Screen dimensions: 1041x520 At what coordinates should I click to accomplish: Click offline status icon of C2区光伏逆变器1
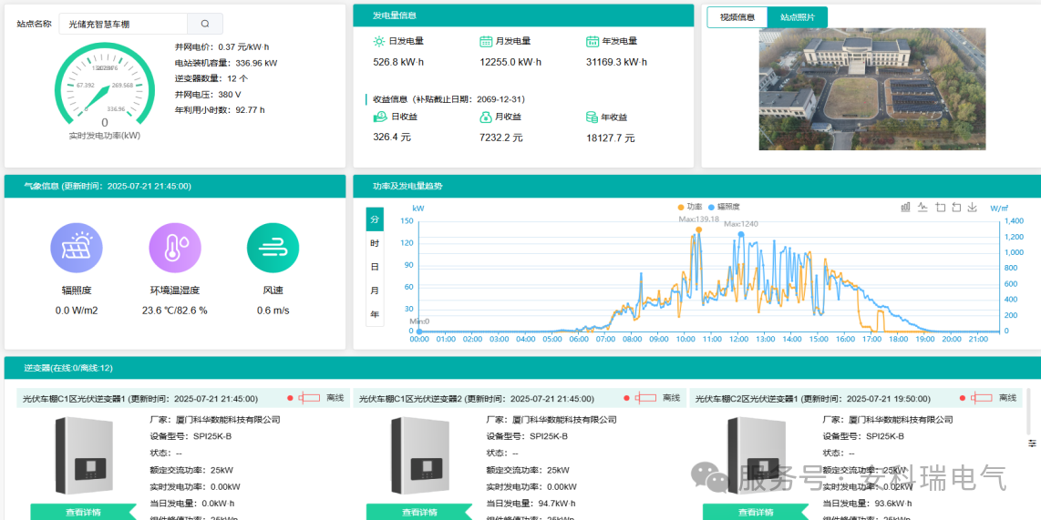tap(982, 398)
